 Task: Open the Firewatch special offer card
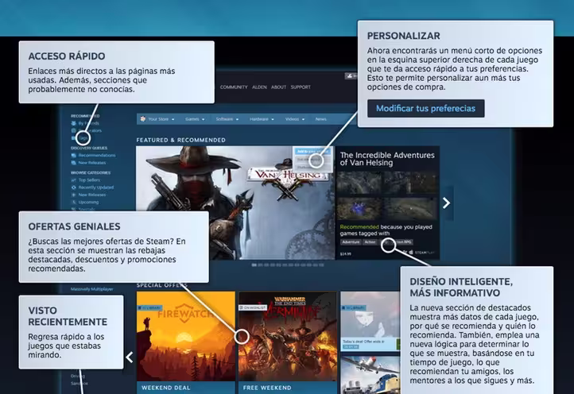coord(186,337)
